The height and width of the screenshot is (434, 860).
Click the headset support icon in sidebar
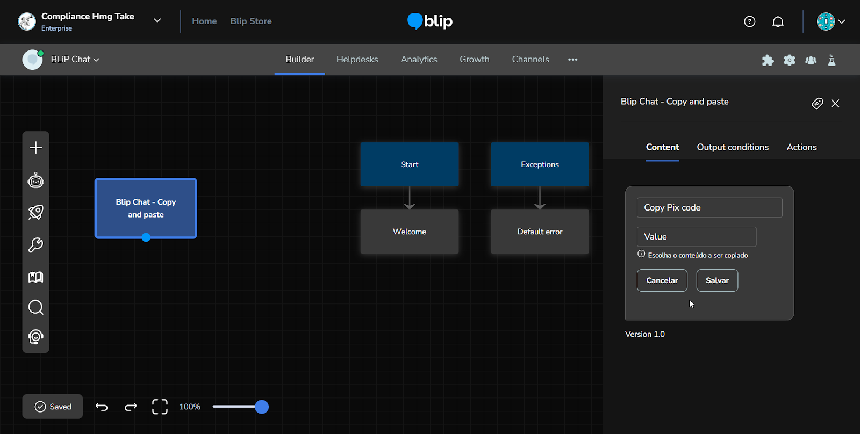tap(36, 337)
